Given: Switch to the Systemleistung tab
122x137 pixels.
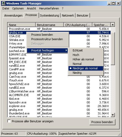Looking at the screenshot, I should tap(49, 15).
